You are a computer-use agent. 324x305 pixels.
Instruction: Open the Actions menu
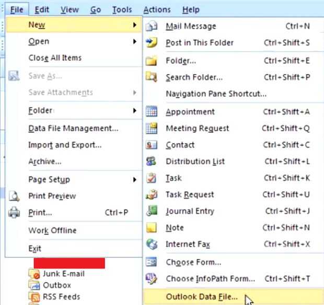coord(157,9)
